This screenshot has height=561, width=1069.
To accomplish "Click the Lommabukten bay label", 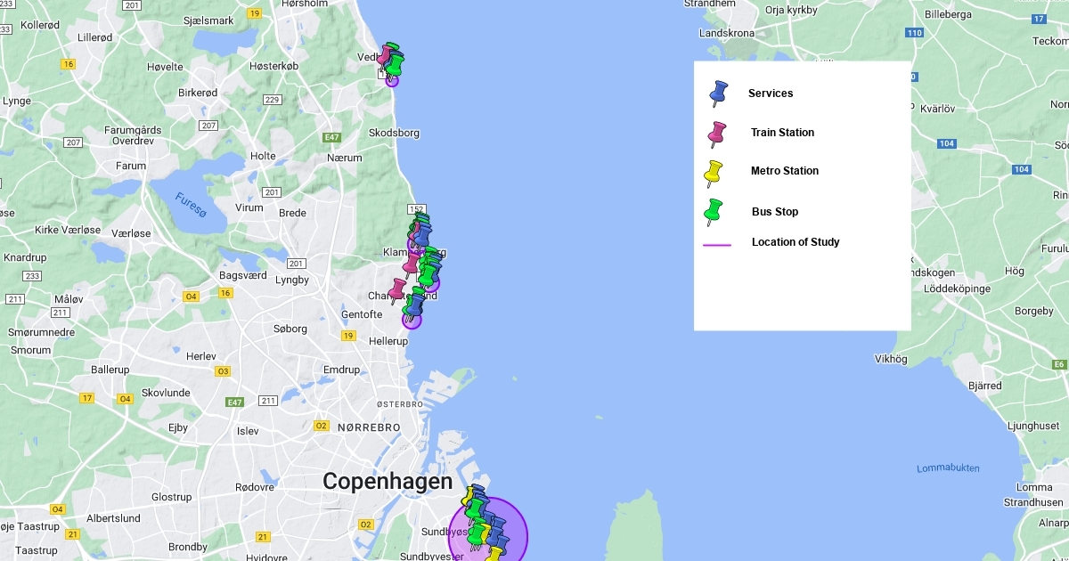I will pos(948,468).
